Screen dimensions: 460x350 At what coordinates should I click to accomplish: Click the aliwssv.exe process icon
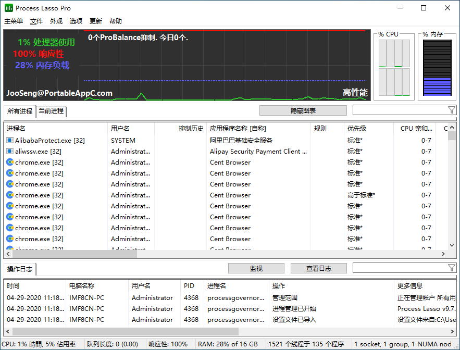coord(10,151)
